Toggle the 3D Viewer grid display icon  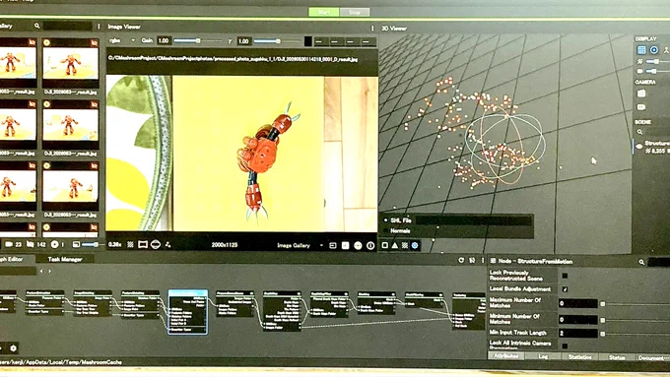coord(641,50)
